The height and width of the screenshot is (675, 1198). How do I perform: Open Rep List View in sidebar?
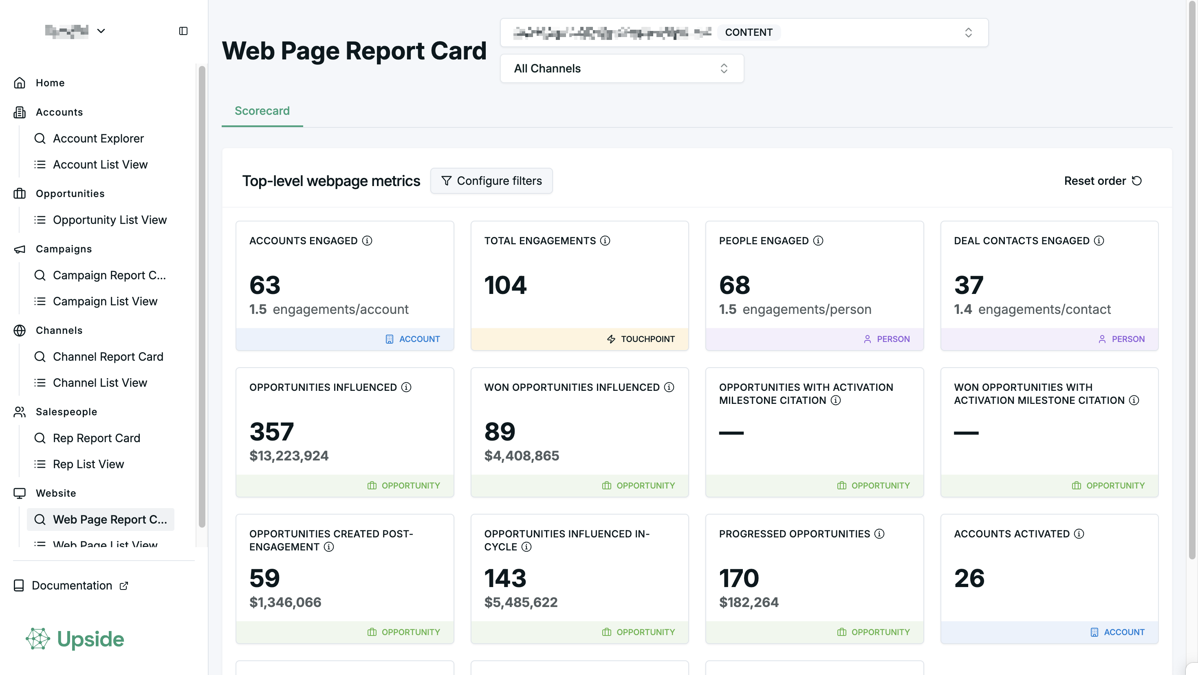click(x=88, y=464)
